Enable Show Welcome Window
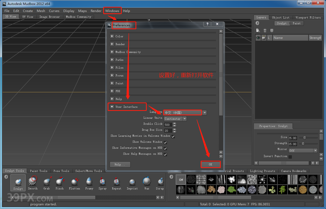 pos(165,142)
